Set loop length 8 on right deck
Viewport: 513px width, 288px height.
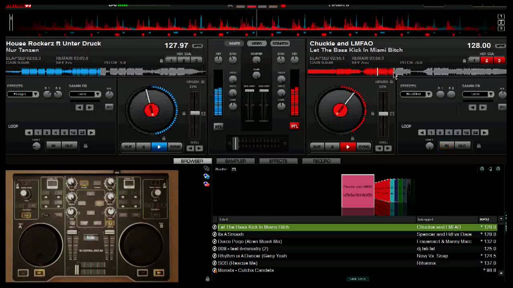coord(457,132)
